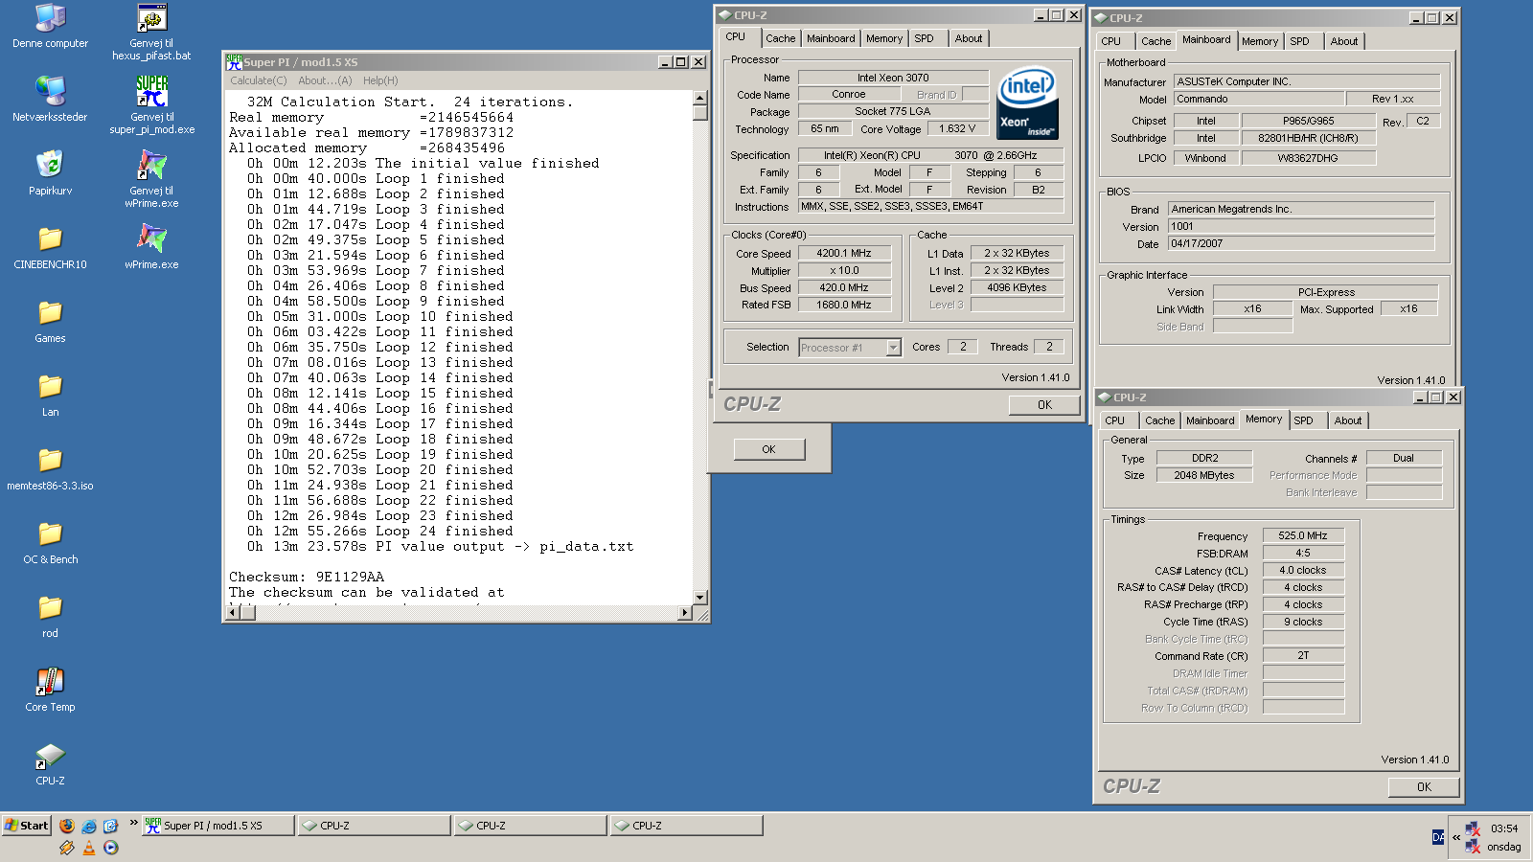Click the Intel Xeon inside logo
1533x862 pixels.
pyautogui.click(x=1027, y=103)
